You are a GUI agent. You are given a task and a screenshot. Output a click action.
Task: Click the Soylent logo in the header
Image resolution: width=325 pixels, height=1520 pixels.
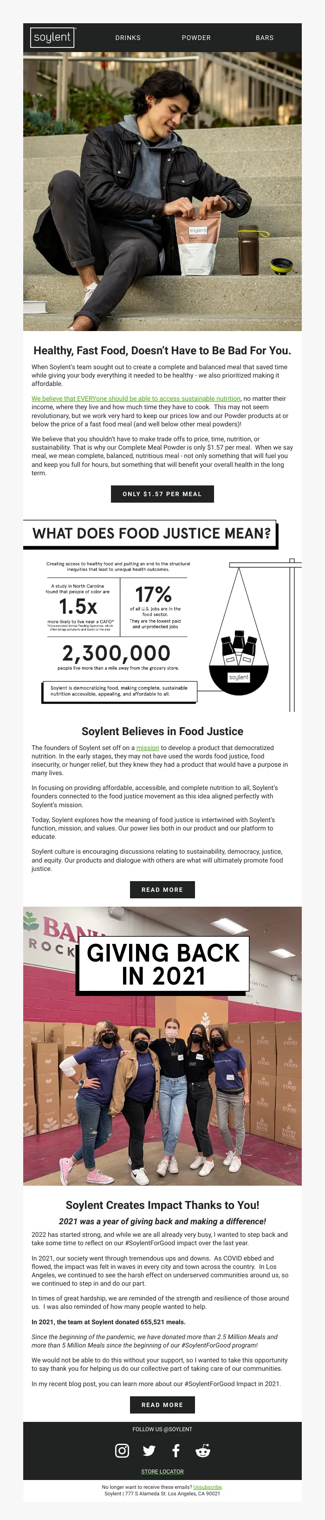point(52,37)
